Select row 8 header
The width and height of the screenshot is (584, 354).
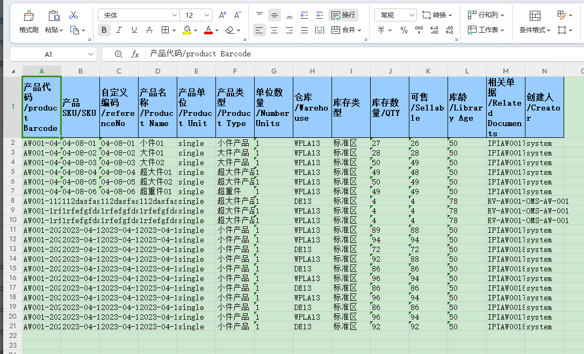pyautogui.click(x=13, y=201)
